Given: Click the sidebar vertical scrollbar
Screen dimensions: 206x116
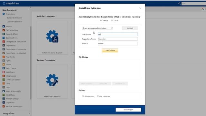Looking at the screenshot, I should (31, 63).
